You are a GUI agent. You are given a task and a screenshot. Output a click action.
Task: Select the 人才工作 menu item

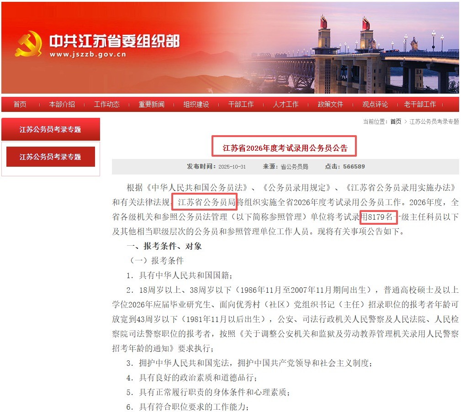click(x=286, y=104)
